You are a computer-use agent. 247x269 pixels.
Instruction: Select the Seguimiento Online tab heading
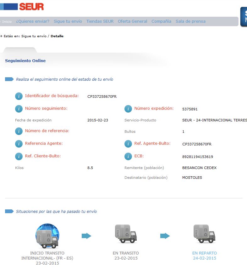25,61
